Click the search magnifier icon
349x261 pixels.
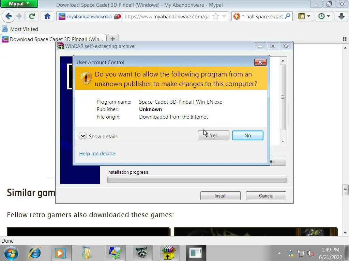(x=288, y=16)
